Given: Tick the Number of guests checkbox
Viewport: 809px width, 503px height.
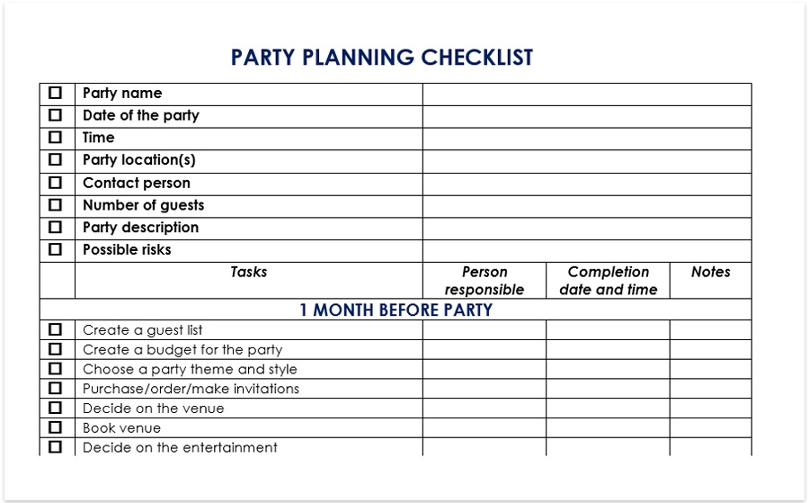Looking at the screenshot, I should [56, 205].
